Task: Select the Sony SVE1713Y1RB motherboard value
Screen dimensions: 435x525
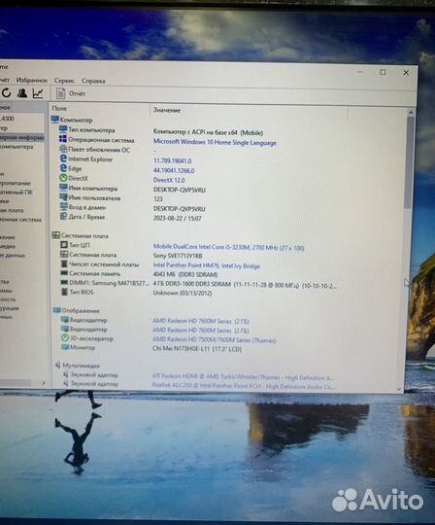Action: [x=178, y=256]
